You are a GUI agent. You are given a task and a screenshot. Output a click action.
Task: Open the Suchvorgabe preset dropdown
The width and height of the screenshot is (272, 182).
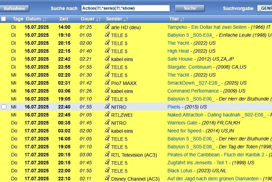264,8
